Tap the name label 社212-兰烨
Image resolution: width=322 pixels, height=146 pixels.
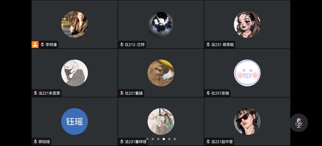coord(135,44)
